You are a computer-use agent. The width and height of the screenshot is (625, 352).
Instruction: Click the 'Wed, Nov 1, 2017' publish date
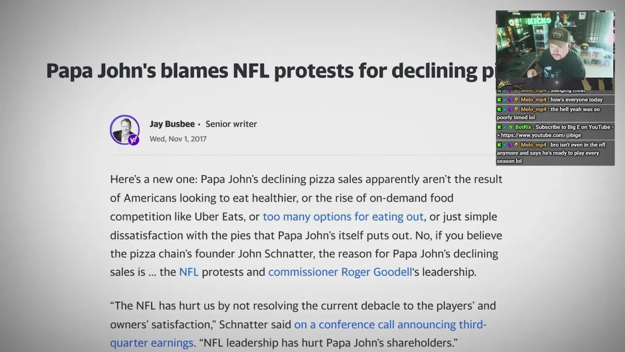coord(178,139)
